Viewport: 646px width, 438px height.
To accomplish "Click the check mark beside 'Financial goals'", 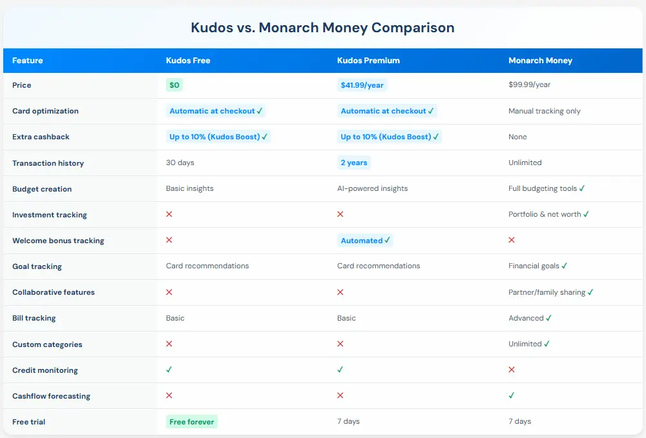I will click(x=565, y=266).
